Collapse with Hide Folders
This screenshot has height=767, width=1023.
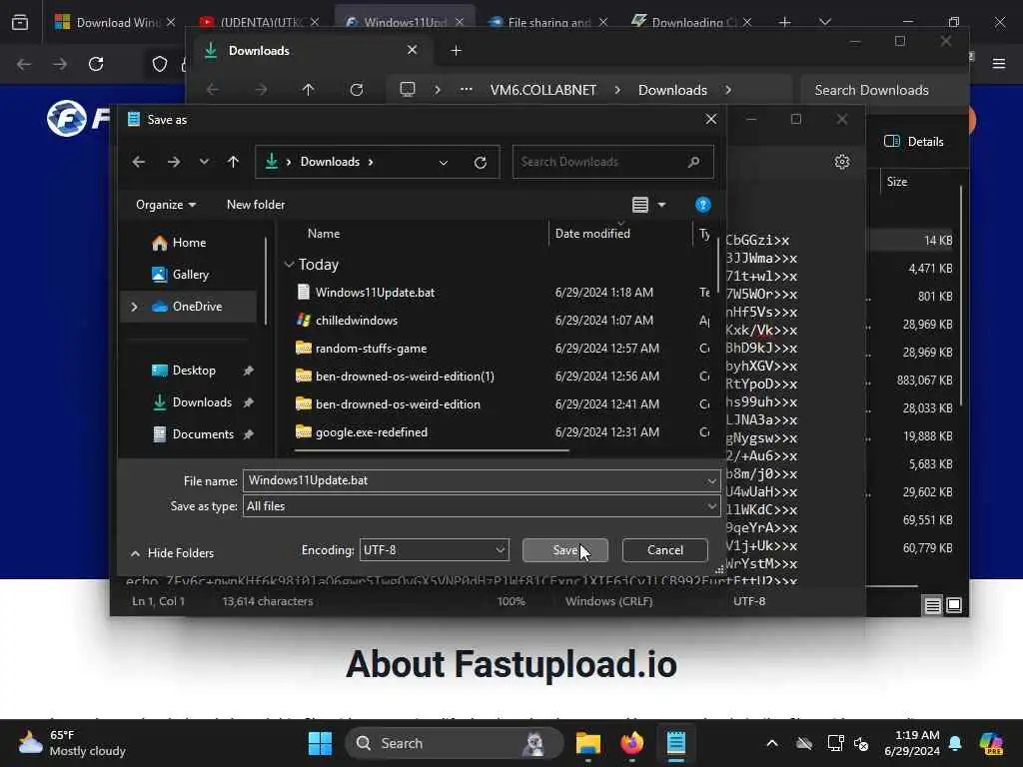click(172, 553)
